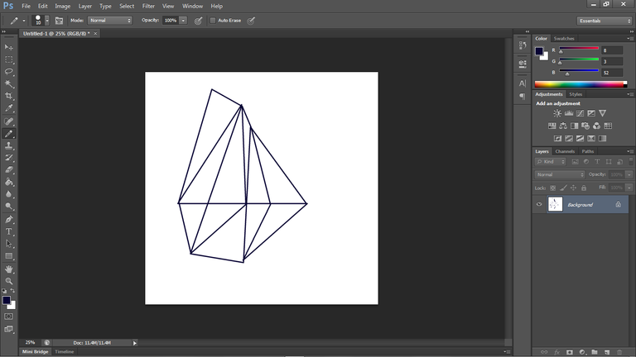
Task: Add a Curves adjustment
Action: pos(580,113)
